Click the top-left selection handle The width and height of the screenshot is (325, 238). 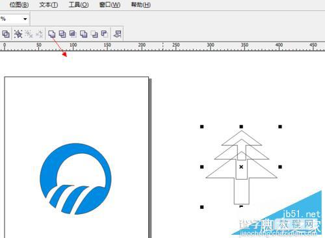pyautogui.click(x=201, y=126)
